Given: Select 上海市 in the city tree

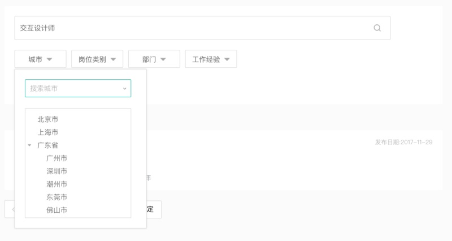Looking at the screenshot, I should point(48,132).
